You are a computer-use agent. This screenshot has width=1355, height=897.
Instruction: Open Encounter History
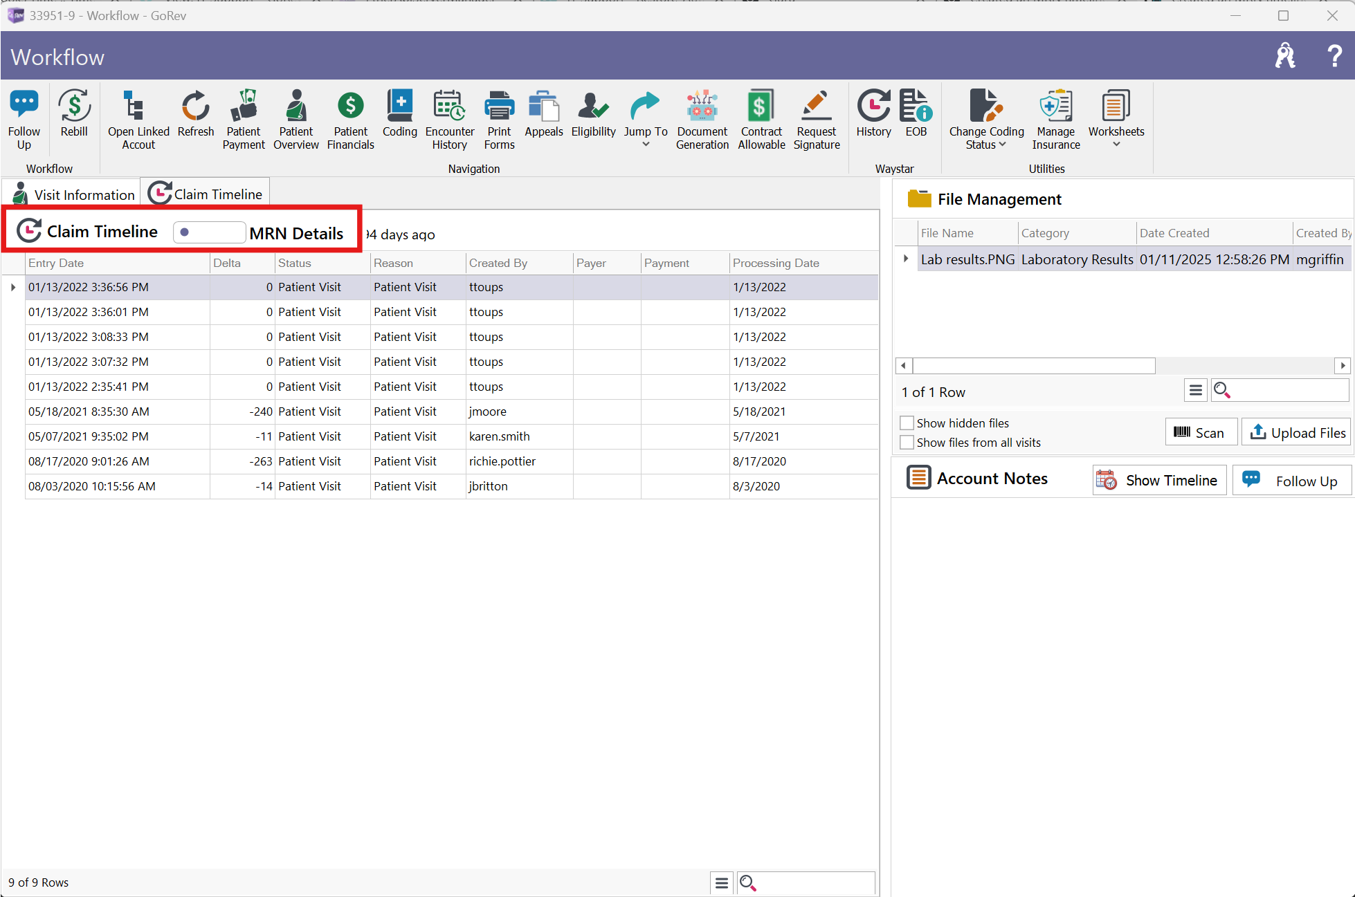pyautogui.click(x=450, y=119)
